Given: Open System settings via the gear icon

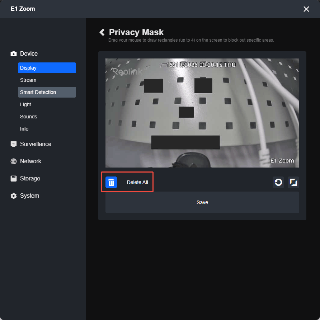Looking at the screenshot, I should tap(14, 196).
